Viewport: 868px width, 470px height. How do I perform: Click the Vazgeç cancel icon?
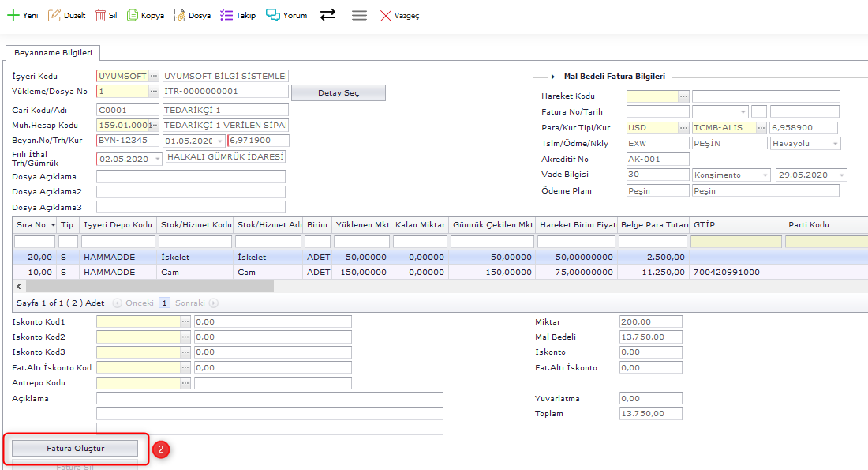[386, 15]
